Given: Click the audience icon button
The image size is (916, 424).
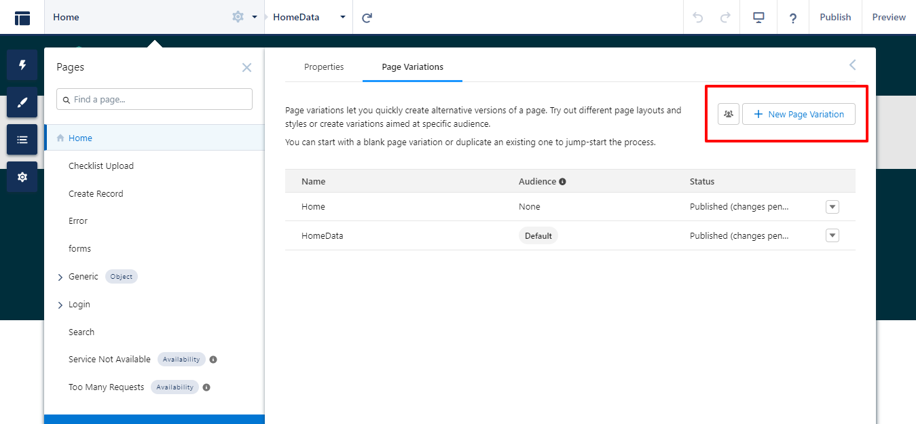Looking at the screenshot, I should tap(728, 114).
